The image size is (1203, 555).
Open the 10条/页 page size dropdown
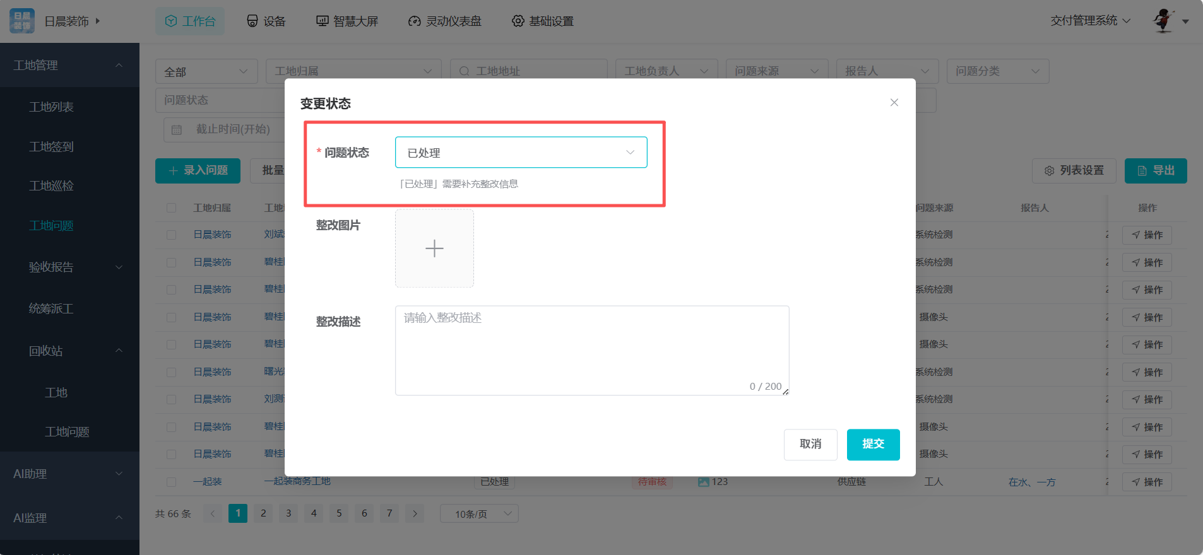[x=479, y=514]
